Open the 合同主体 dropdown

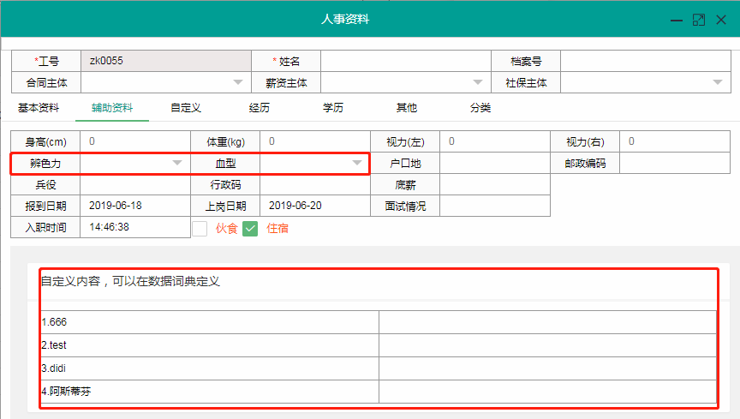[238, 83]
